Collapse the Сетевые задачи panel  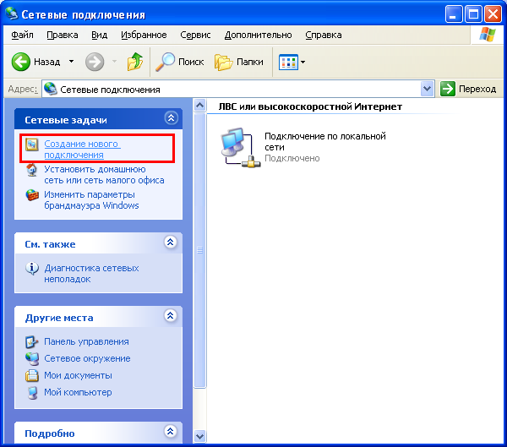point(171,118)
